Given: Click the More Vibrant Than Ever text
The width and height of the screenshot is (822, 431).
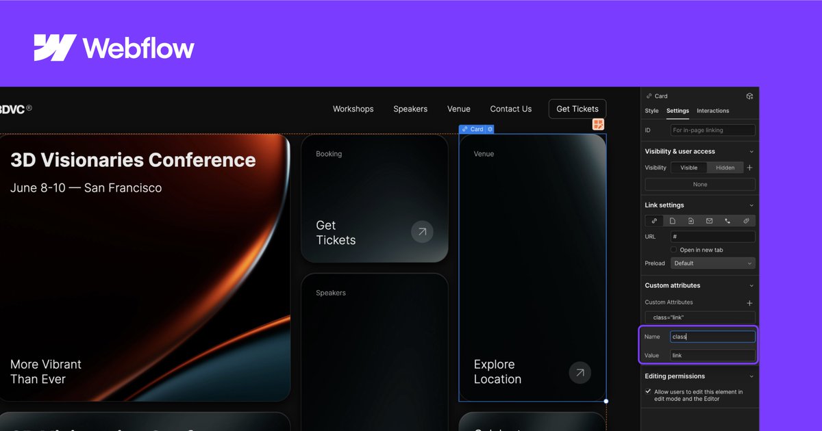Looking at the screenshot, I should click(x=46, y=371).
